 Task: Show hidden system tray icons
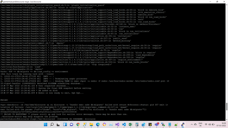tap(192, 124)
